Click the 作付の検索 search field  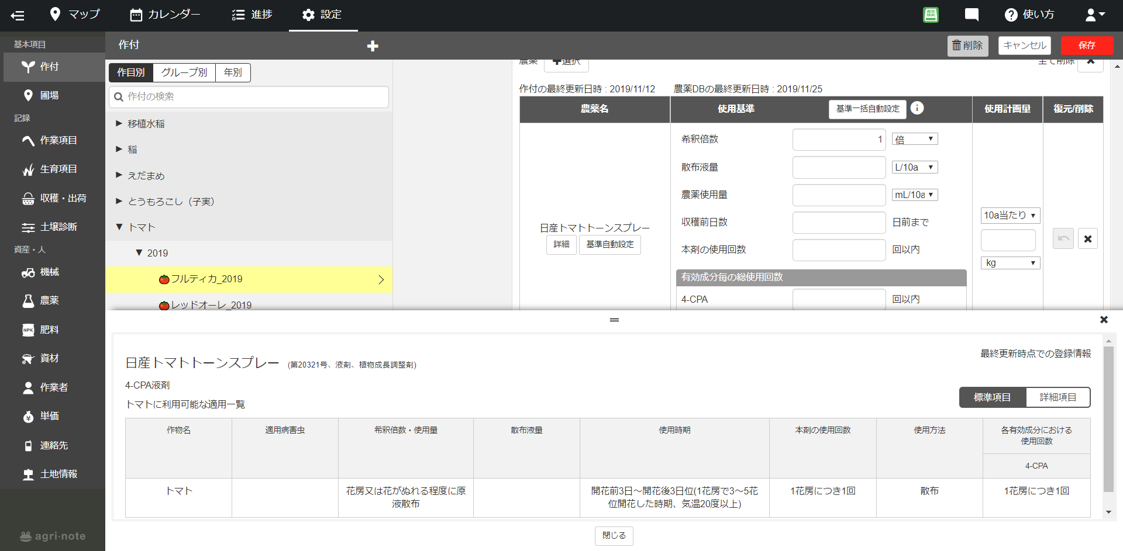249,97
